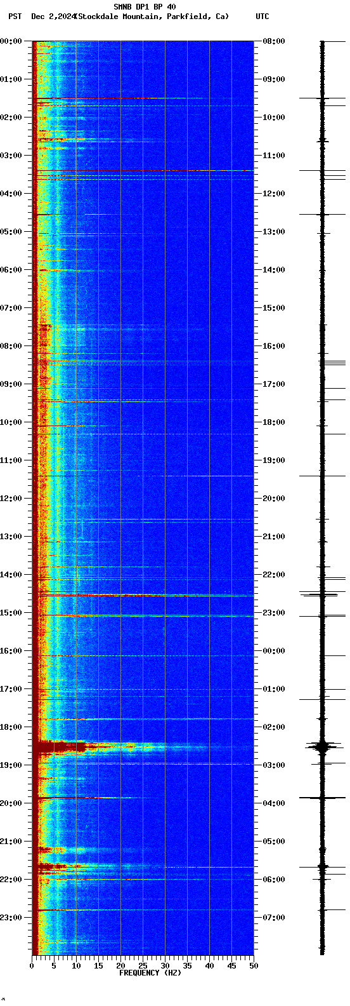
Task: Click the frequency axis label "25"
Action: coord(143,966)
